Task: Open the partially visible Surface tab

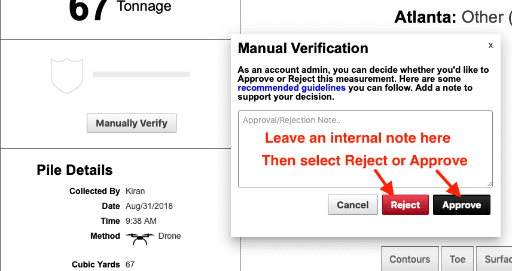Action: pos(495,259)
